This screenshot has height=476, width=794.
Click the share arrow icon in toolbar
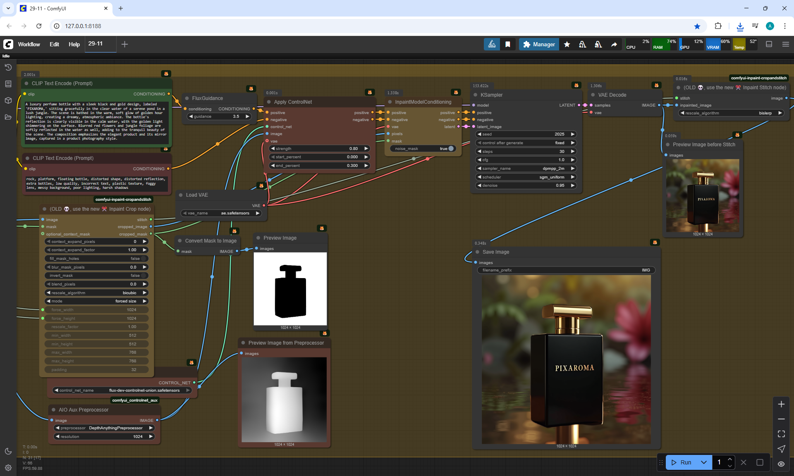coord(614,44)
